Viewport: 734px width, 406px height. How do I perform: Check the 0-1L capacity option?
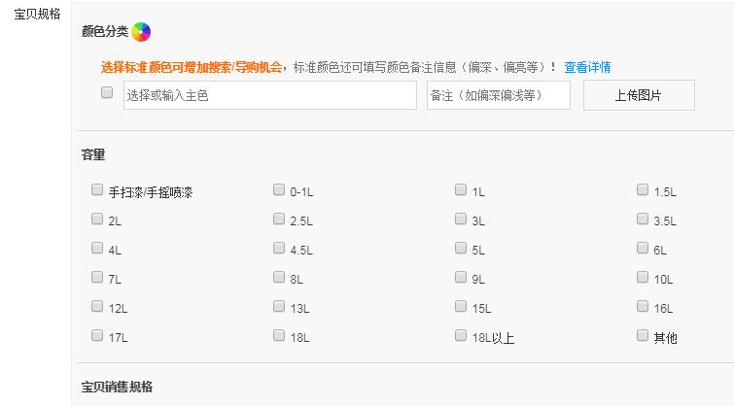tap(278, 189)
